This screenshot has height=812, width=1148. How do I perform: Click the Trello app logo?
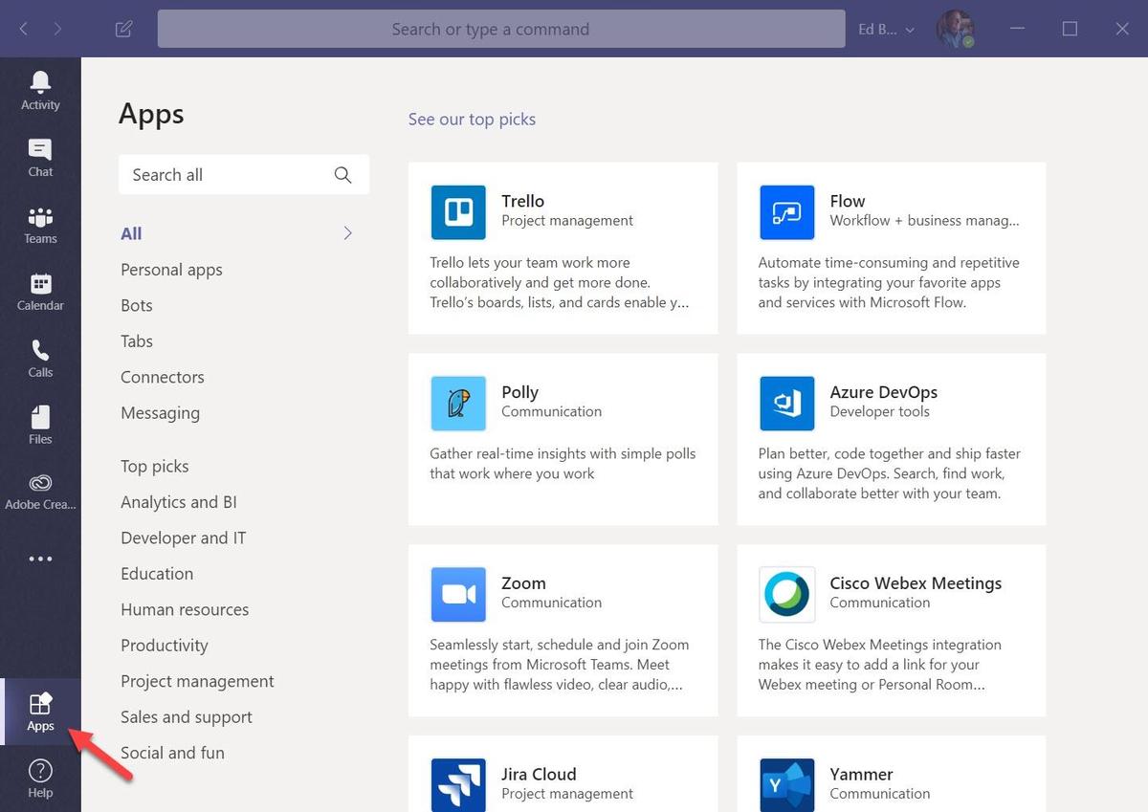coord(458,212)
